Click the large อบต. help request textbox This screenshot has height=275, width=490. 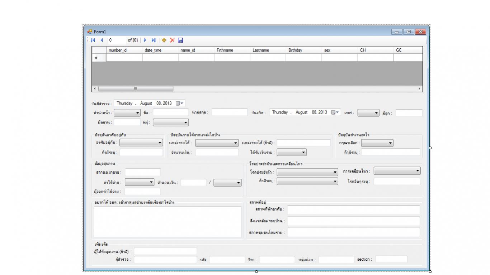pos(168,222)
